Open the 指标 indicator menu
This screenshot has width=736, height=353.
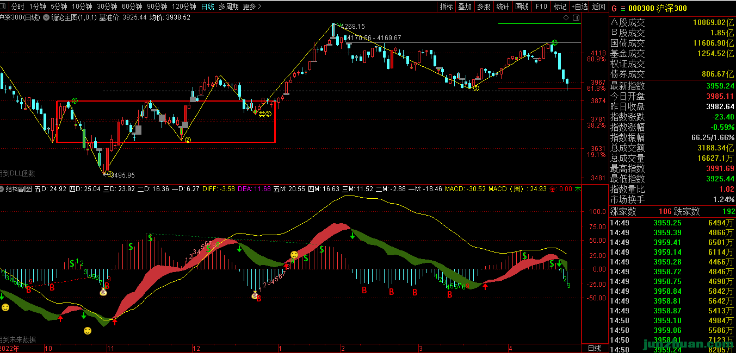[447, 7]
